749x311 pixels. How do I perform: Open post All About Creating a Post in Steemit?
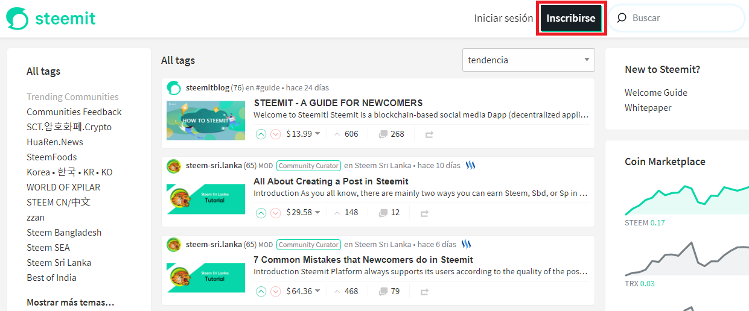click(331, 181)
